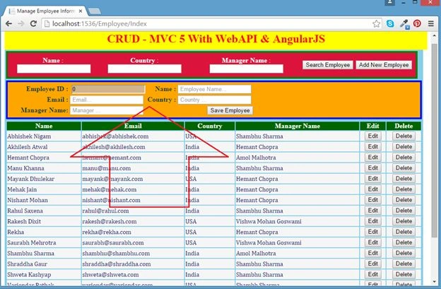Image resolution: width=441 pixels, height=289 pixels.
Task: Delete the Akhilesh Atwal row
Action: (x=404, y=147)
